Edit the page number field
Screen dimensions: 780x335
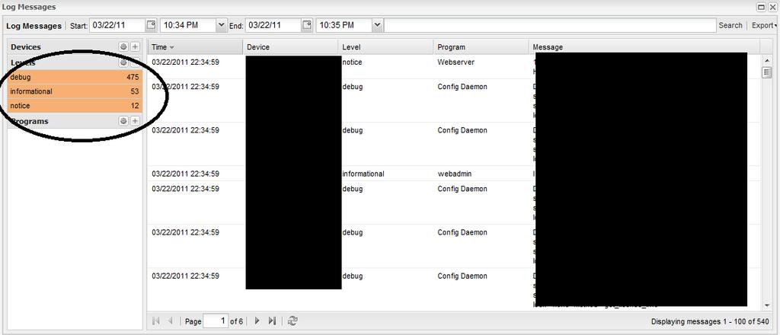tap(216, 321)
